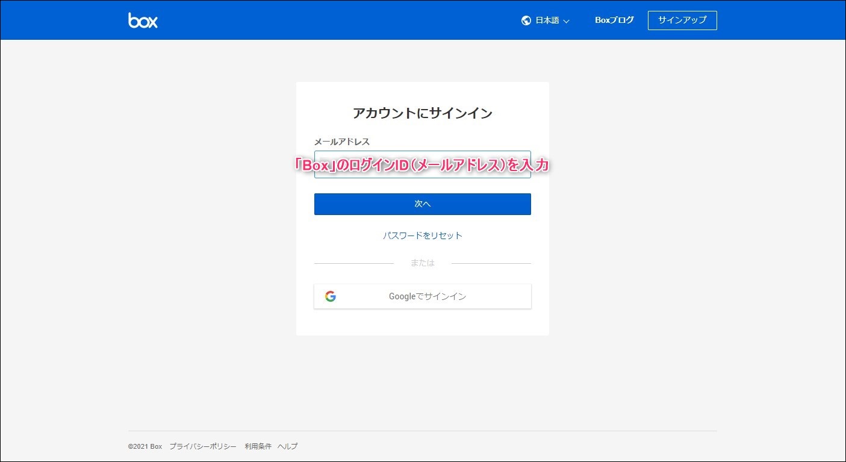
Task: Click the Google logo icon
Action: pyautogui.click(x=330, y=296)
